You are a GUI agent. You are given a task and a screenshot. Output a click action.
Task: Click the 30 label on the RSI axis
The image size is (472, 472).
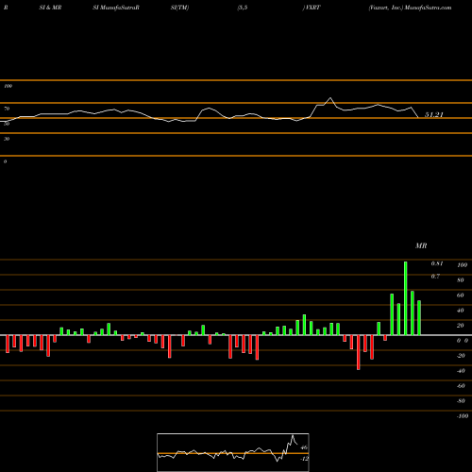(7, 139)
